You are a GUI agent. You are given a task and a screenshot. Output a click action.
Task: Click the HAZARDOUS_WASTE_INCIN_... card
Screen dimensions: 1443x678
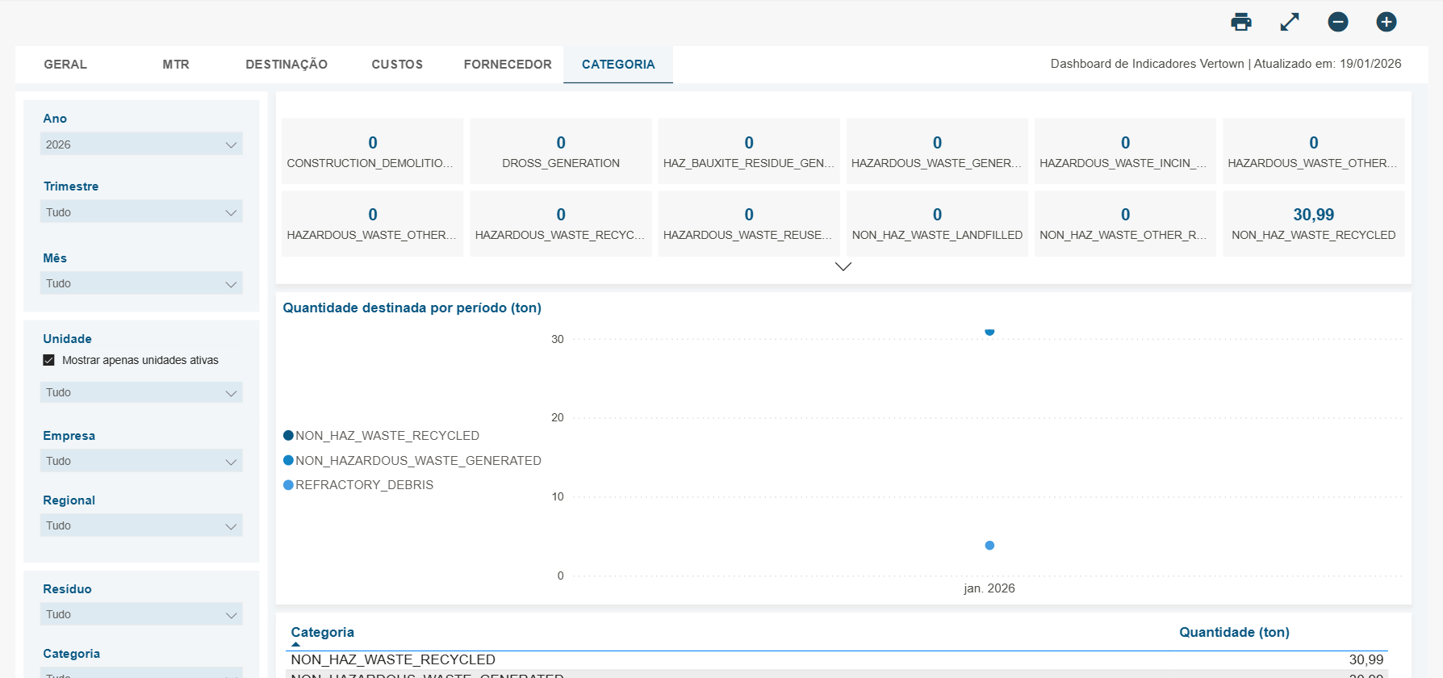point(1125,151)
